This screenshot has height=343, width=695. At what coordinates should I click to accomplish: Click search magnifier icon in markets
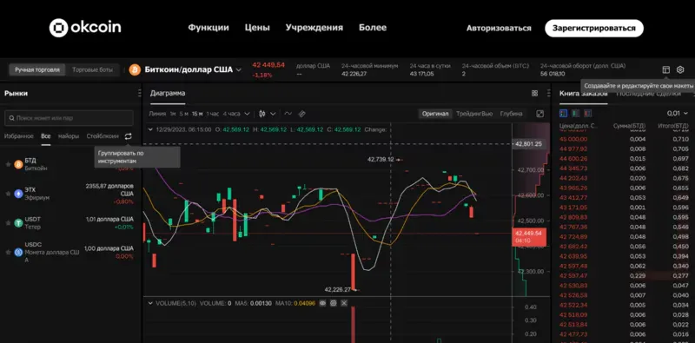pos(11,118)
